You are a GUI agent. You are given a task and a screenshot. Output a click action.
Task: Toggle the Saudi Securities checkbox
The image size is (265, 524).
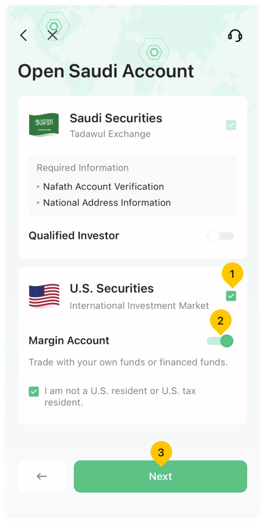(231, 125)
